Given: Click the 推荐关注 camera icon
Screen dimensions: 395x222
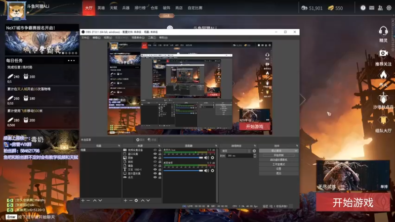Looking at the screenshot, I should [x=384, y=53].
